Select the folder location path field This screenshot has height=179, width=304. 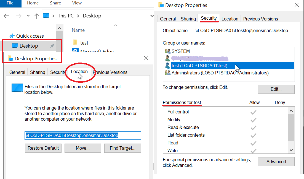pos(83,136)
